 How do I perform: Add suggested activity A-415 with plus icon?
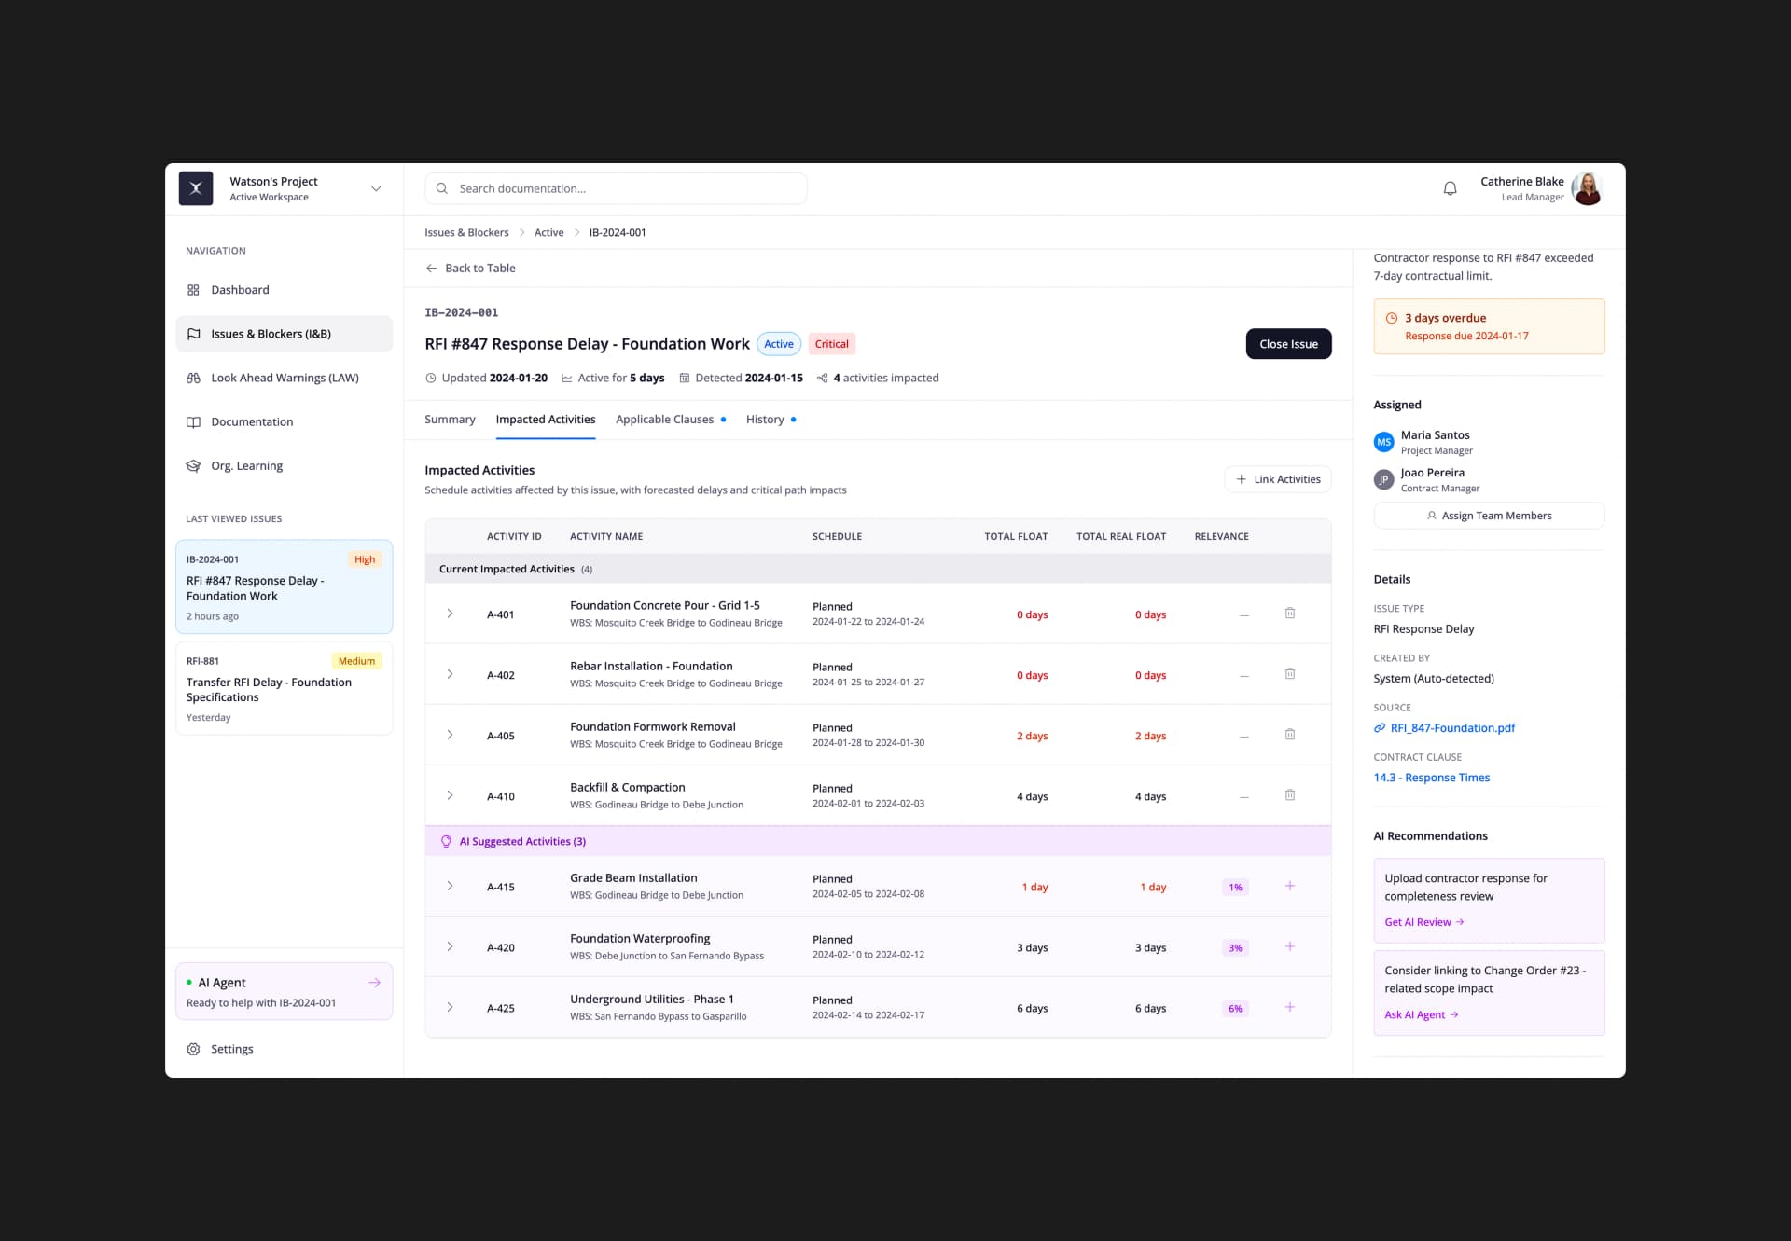click(x=1290, y=886)
